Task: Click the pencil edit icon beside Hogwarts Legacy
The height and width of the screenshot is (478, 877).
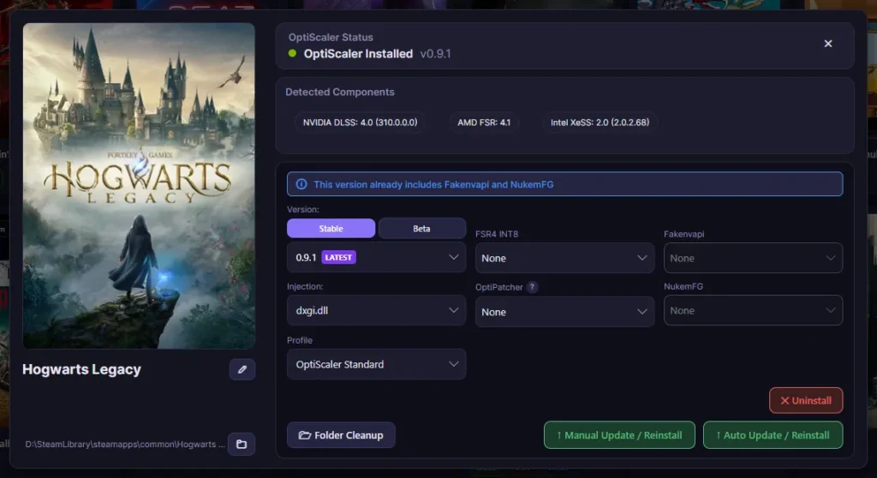Action: tap(242, 369)
